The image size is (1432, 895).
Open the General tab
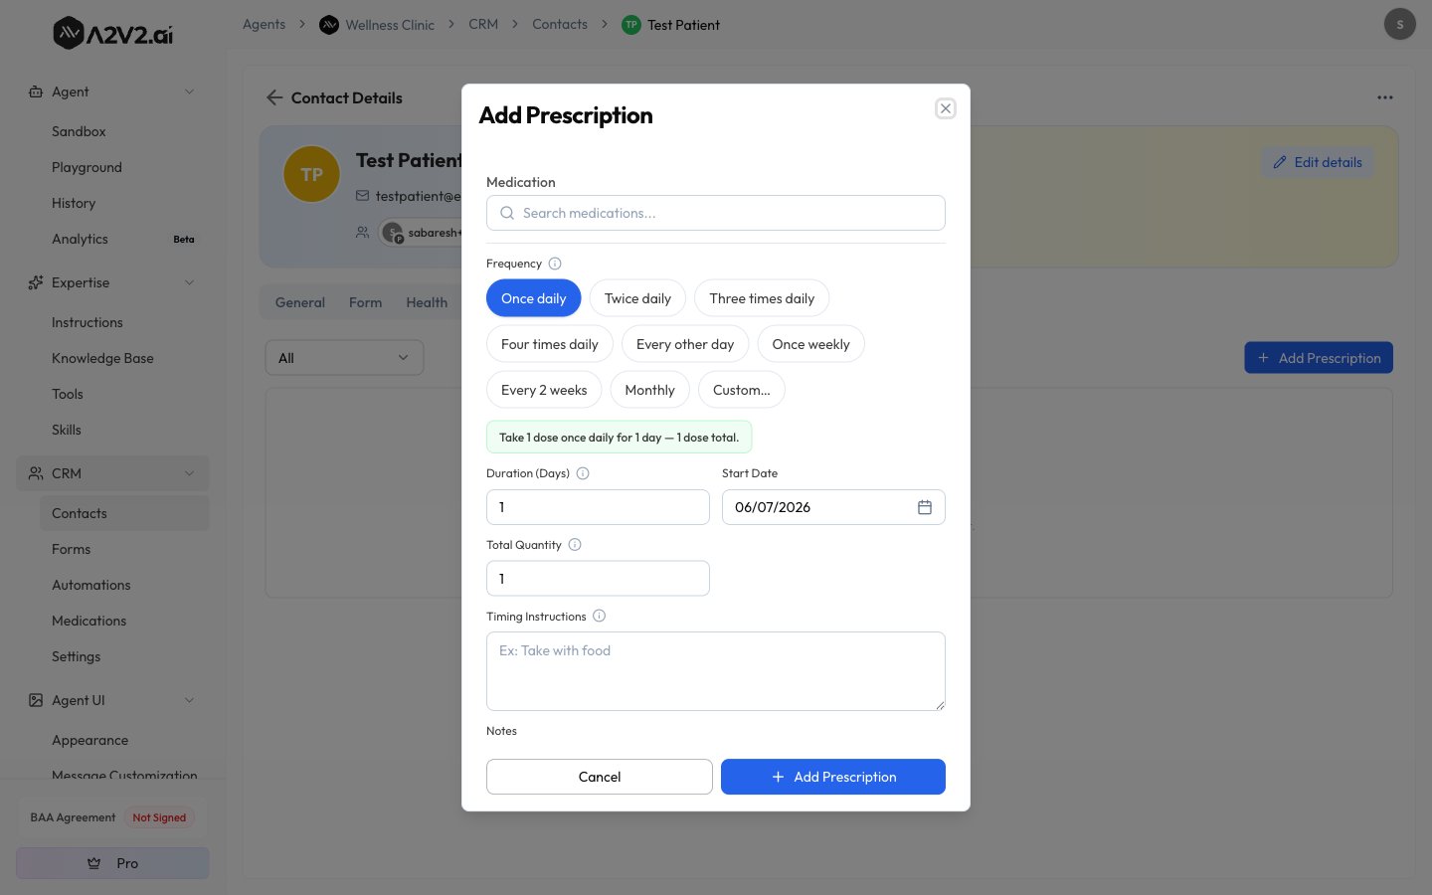tap(300, 302)
